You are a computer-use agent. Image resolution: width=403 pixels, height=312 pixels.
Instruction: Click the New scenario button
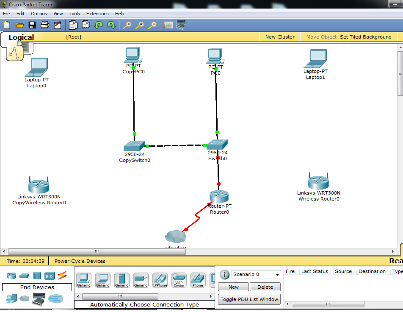pos(233,287)
